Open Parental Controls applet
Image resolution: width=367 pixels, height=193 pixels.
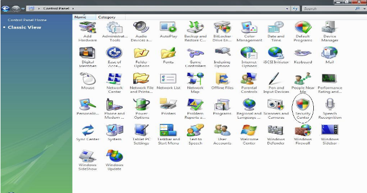249,83
